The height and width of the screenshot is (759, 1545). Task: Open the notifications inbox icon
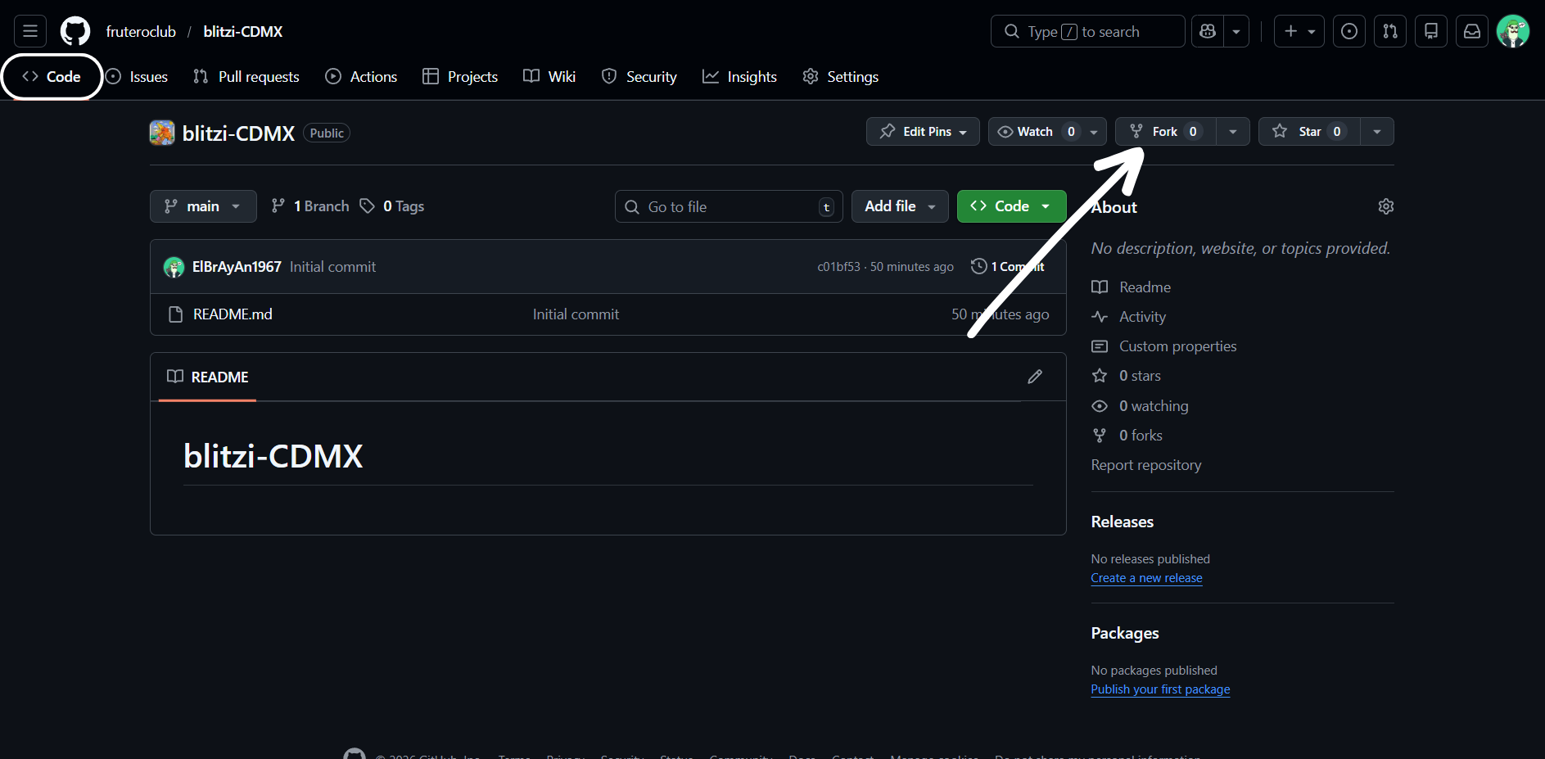(x=1472, y=31)
